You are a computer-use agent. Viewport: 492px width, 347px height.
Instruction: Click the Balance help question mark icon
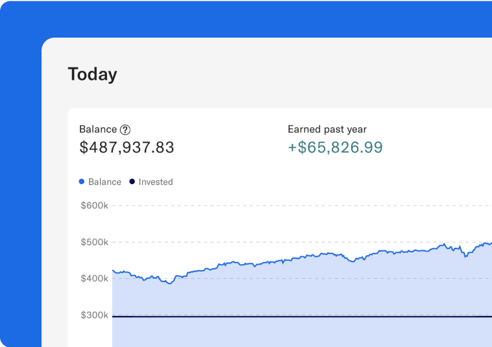(x=125, y=130)
